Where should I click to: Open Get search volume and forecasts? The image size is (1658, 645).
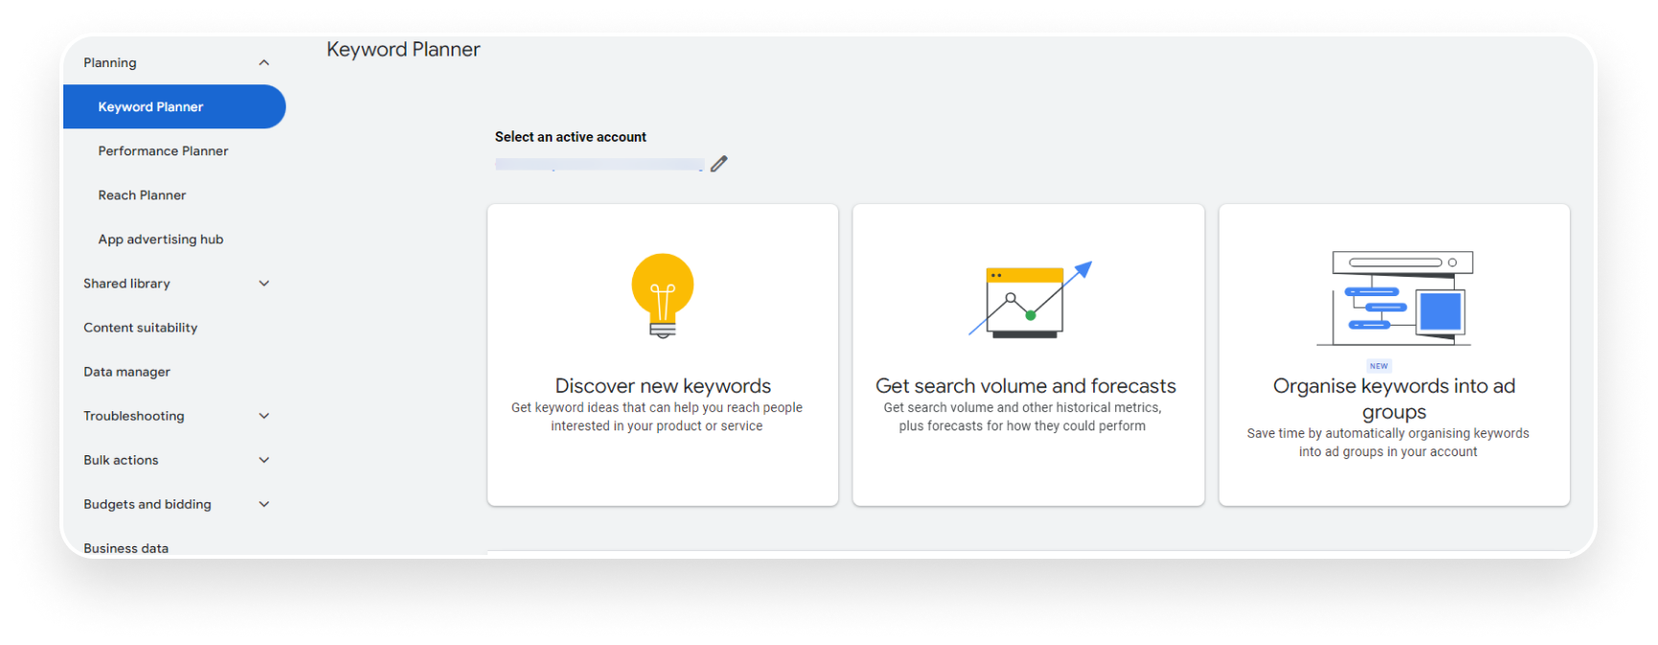[x=1028, y=355]
